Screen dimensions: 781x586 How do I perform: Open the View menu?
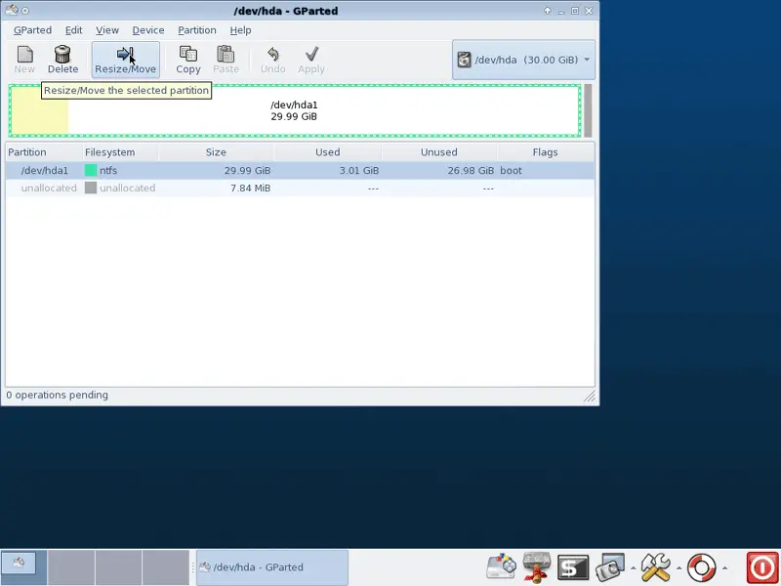click(107, 30)
